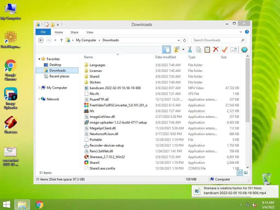Switch to Details view layout
The height and width of the screenshot is (210, 280).
coord(240,173)
